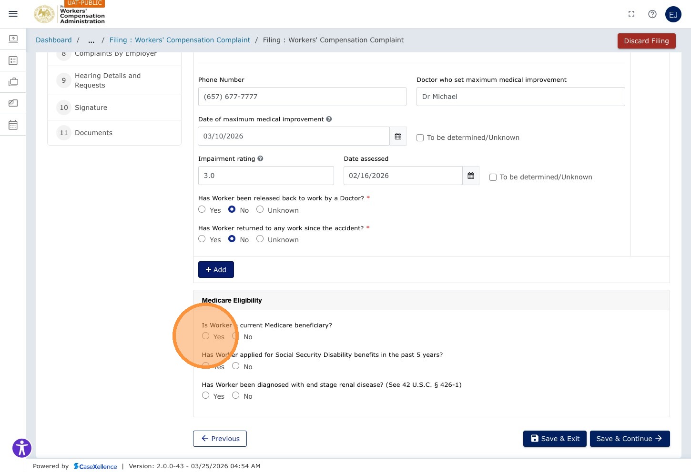Click the Date of maximum medical improvement field

294,136
